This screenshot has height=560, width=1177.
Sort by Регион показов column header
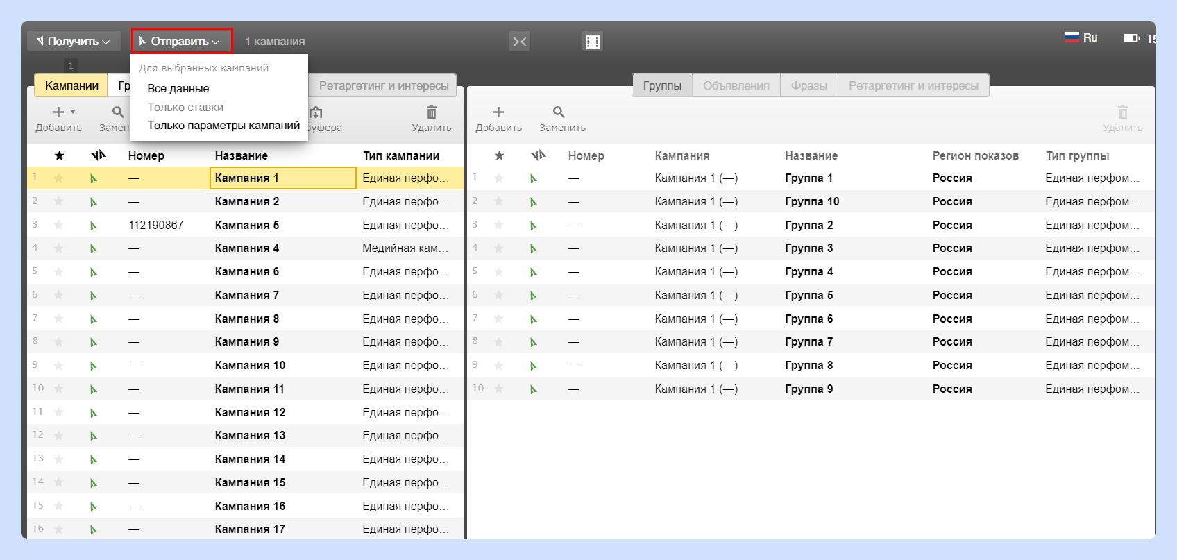tap(975, 155)
